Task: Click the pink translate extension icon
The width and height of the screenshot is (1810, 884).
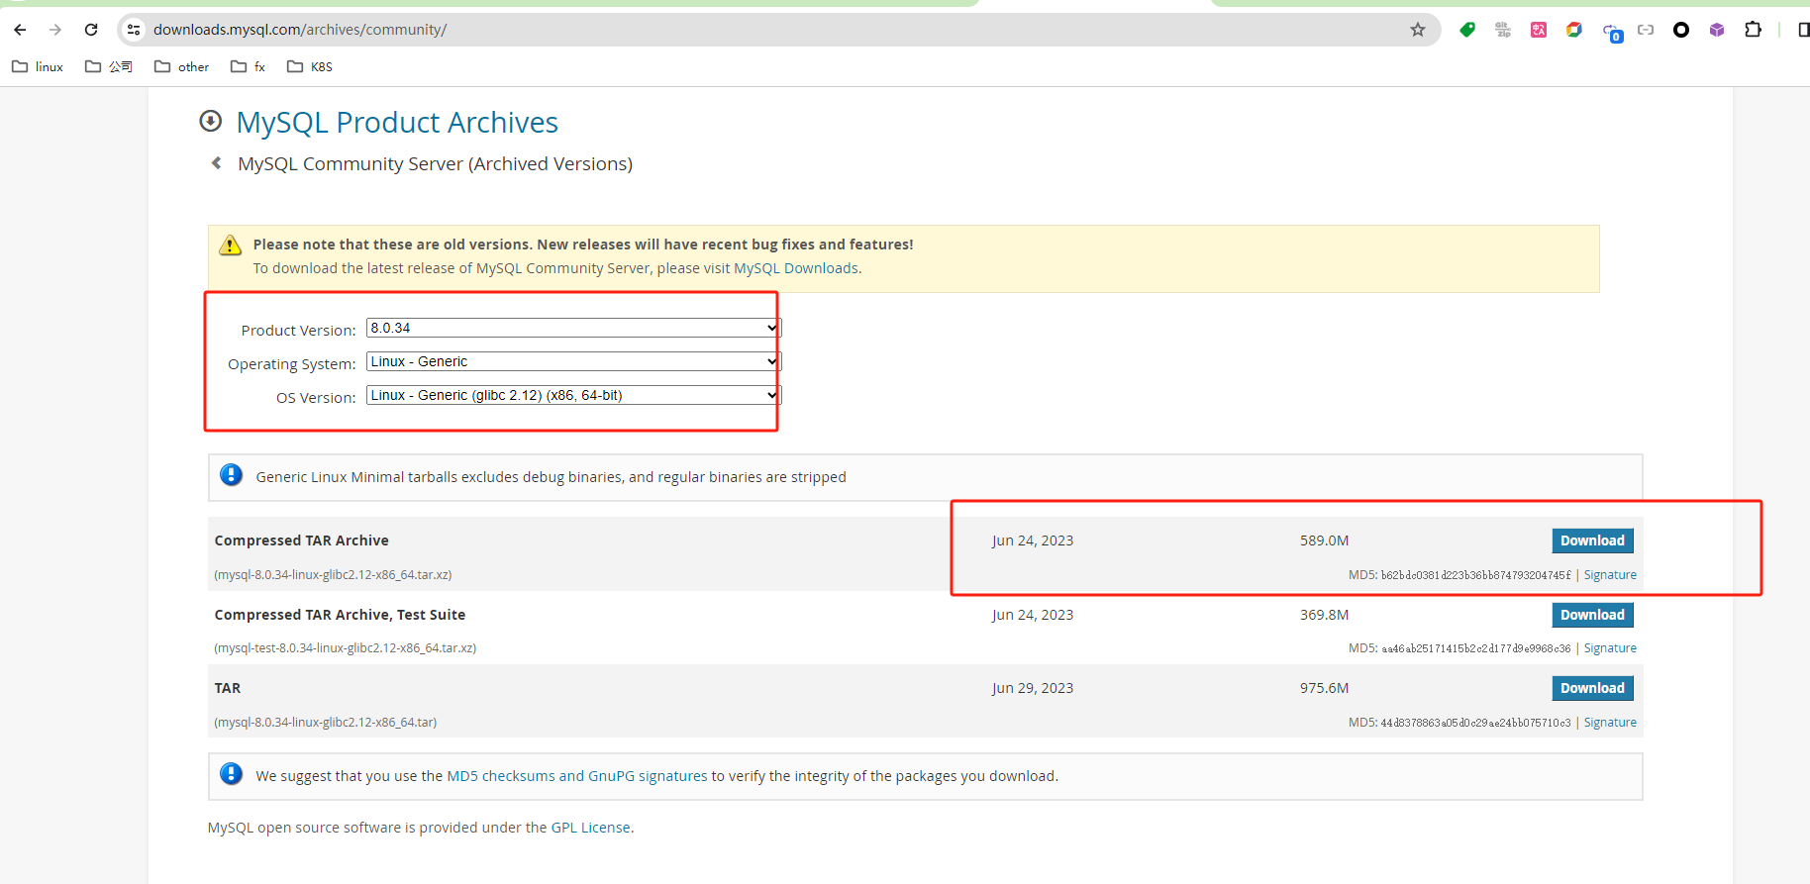Action: (x=1539, y=30)
